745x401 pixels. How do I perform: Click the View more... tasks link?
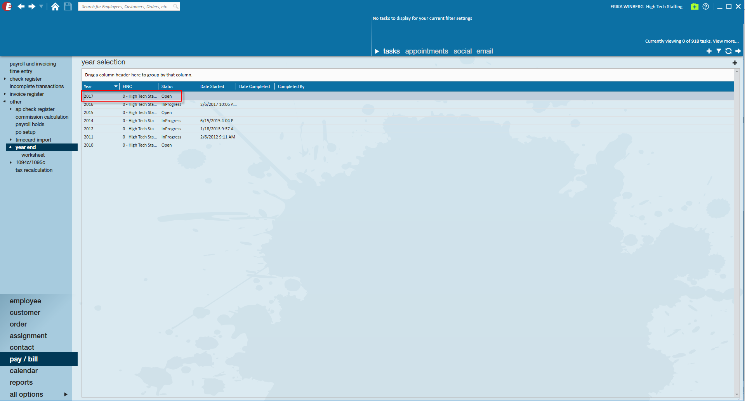click(726, 41)
